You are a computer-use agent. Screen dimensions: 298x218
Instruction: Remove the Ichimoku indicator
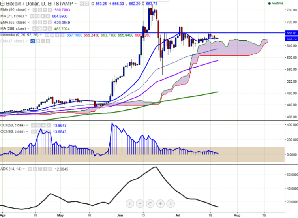[x=62, y=35]
